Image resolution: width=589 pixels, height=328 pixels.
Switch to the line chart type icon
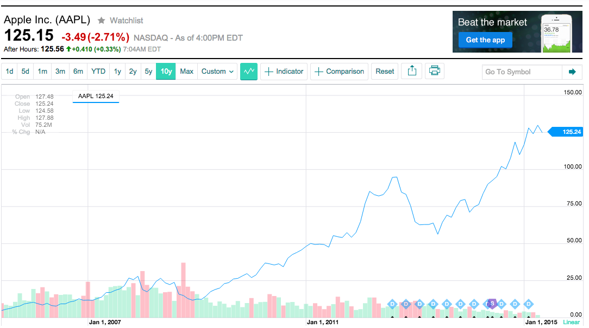249,71
